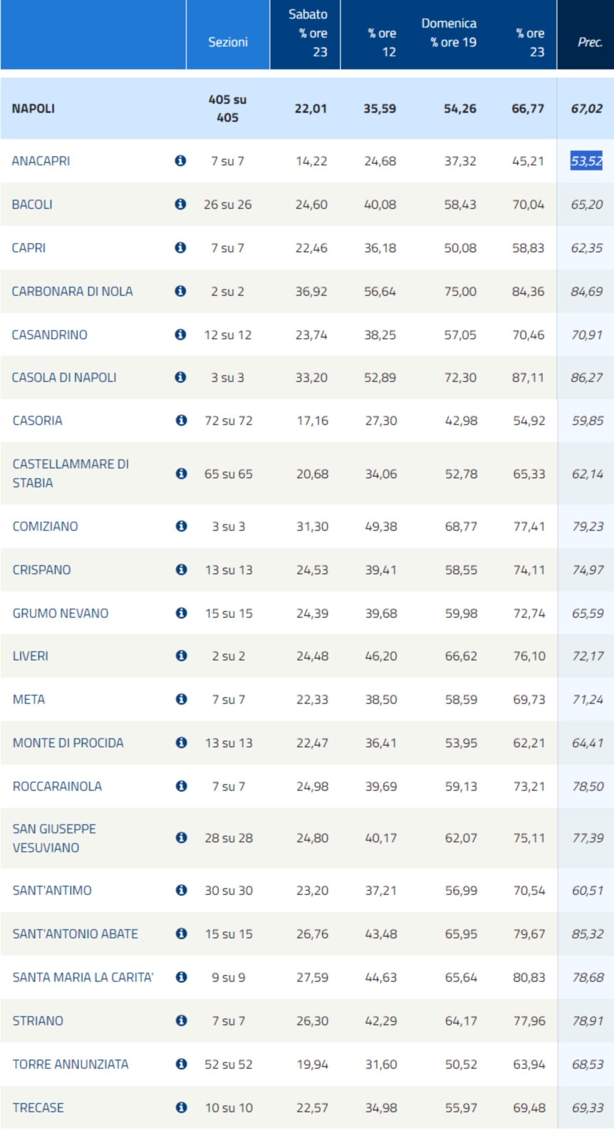The height and width of the screenshot is (1131, 614).
Task: Click the Prec. column header
Action: click(589, 42)
